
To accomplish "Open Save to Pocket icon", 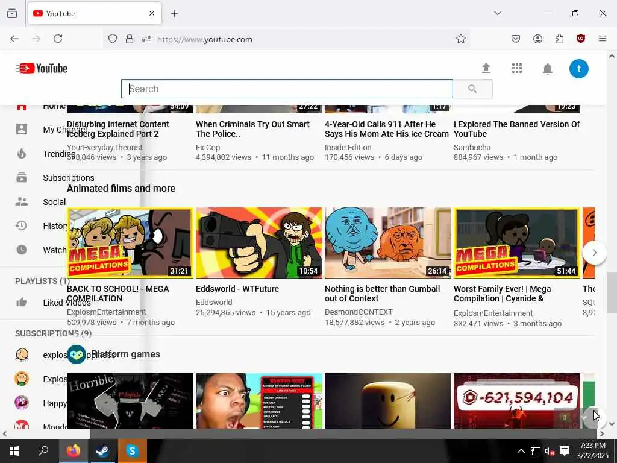I will point(516,39).
